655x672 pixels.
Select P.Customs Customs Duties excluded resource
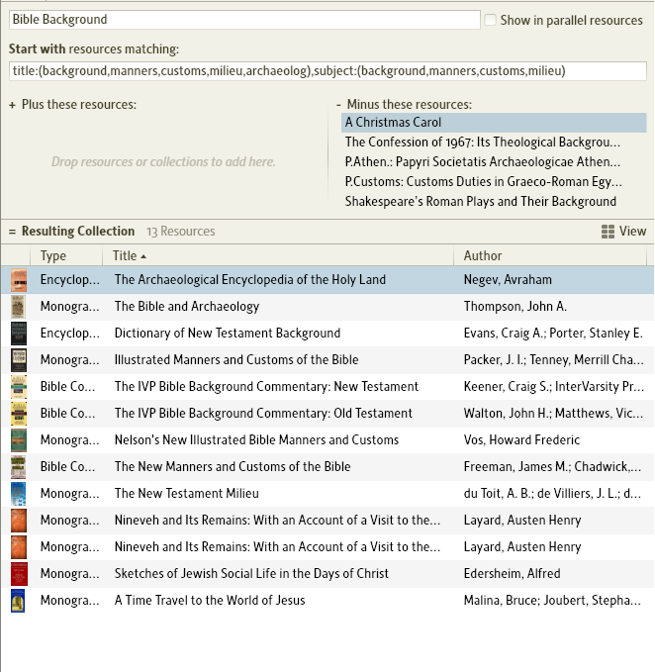pyautogui.click(x=483, y=182)
